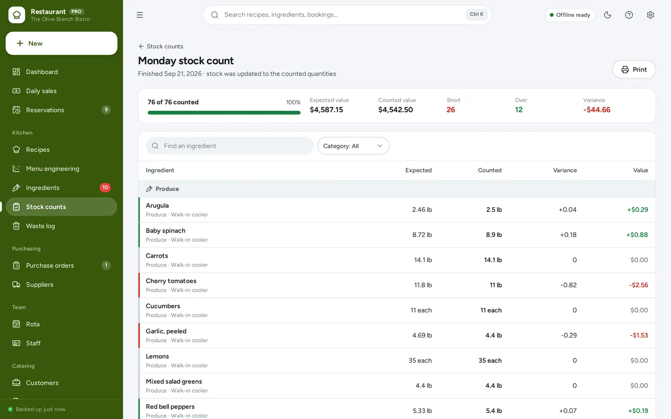This screenshot has height=419, width=671.
Task: Click the Ctrl K shortcut badge
Action: tap(476, 14)
